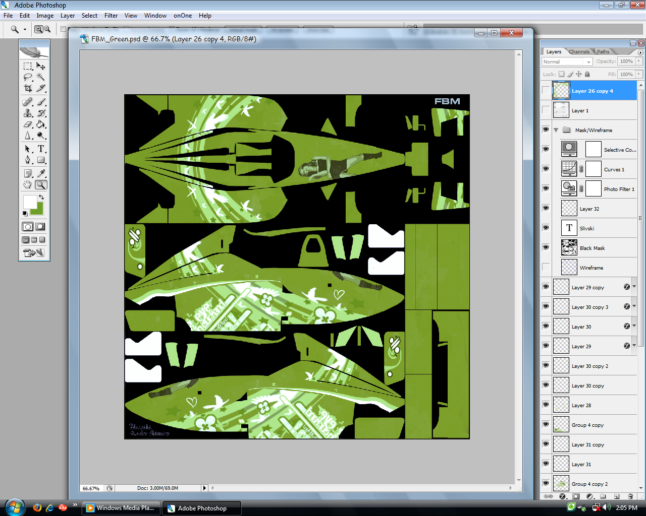This screenshot has height=516, width=646.
Task: Collapse the Mask/Wireframe group
Action: (556, 130)
